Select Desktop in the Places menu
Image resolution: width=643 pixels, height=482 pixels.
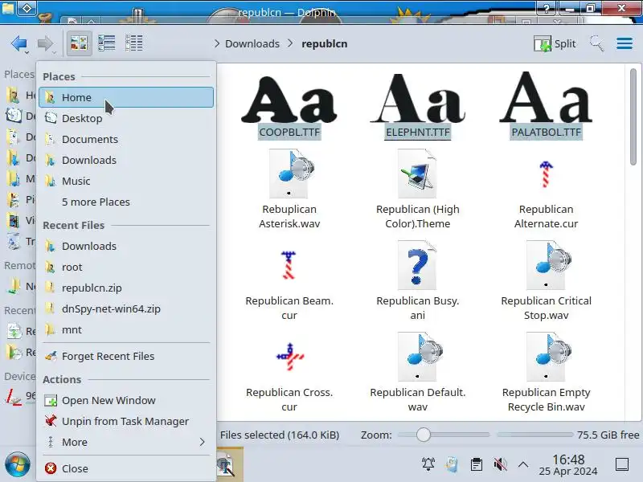click(126, 118)
